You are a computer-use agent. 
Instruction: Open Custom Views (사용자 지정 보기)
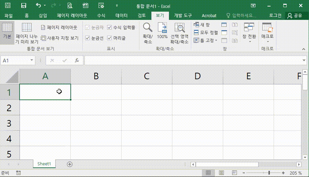click(59, 38)
